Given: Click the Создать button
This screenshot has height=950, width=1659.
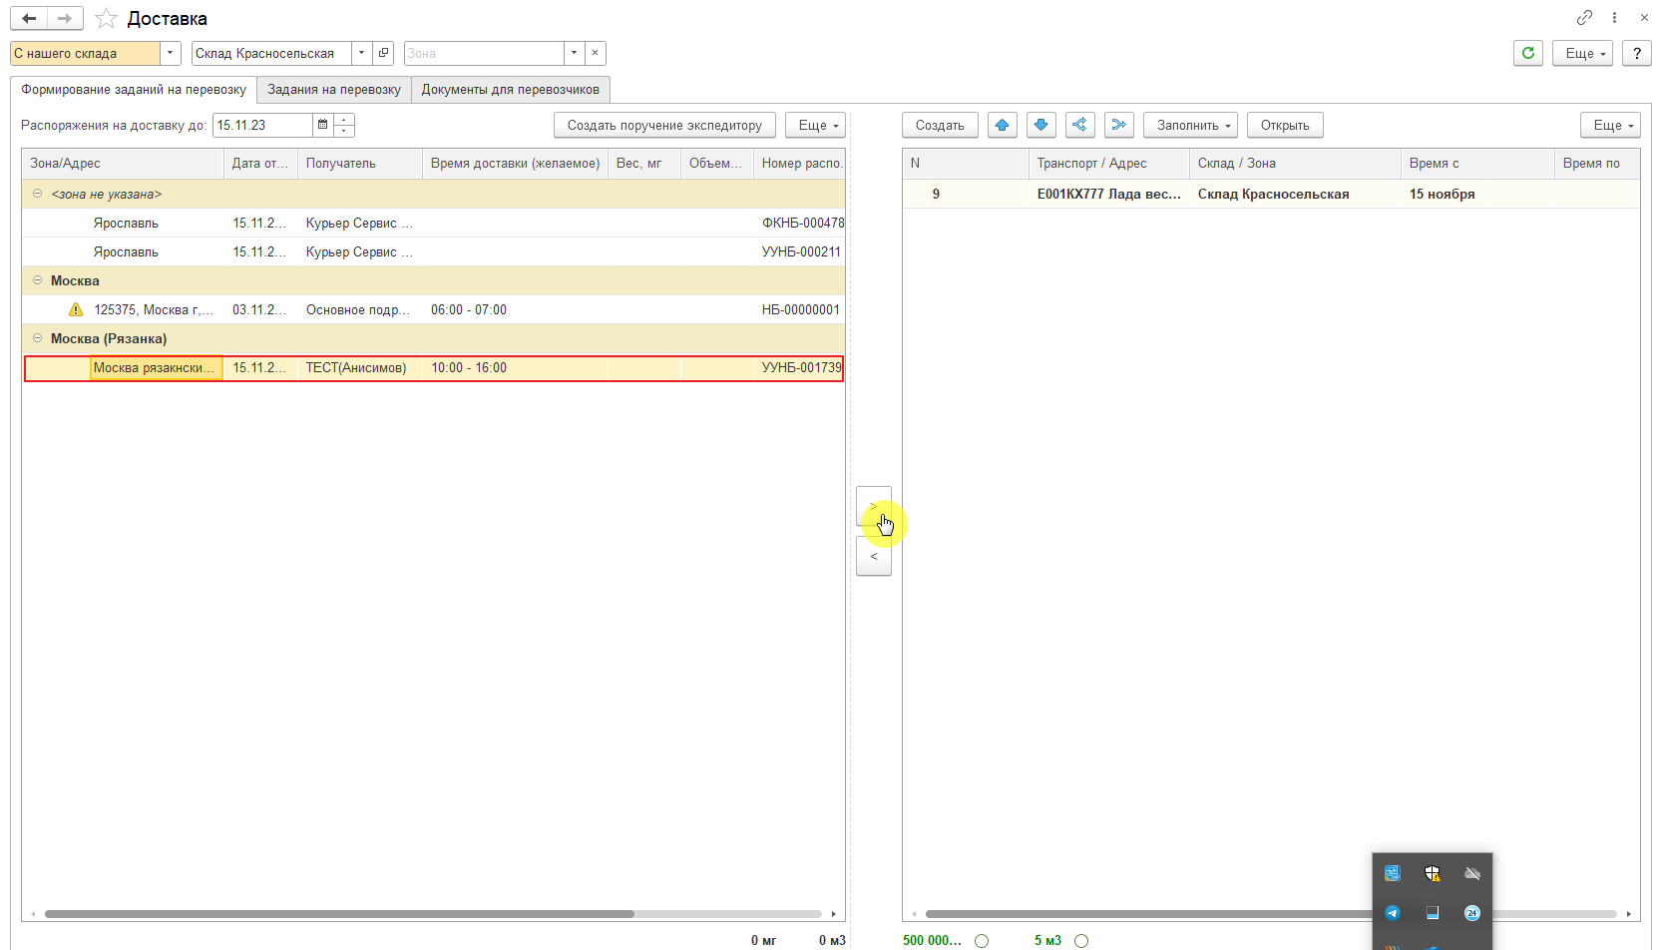Looking at the screenshot, I should (x=940, y=125).
